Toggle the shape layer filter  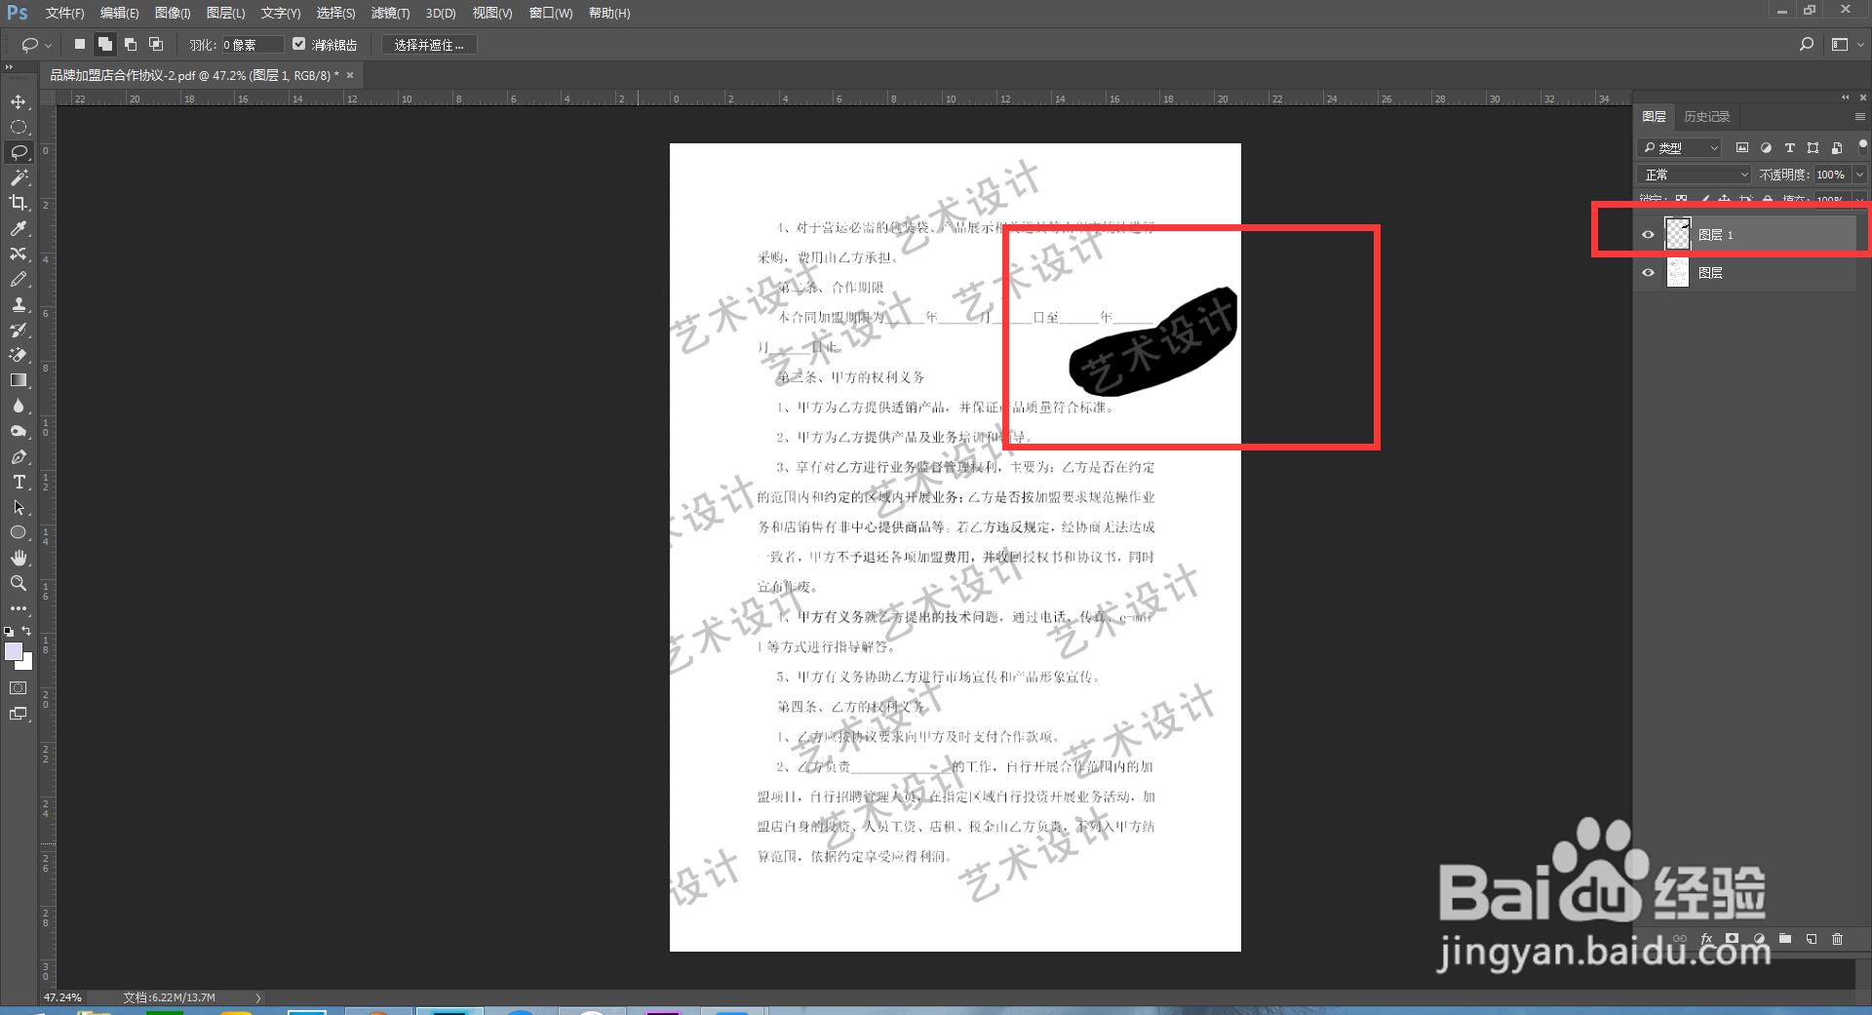(x=1813, y=148)
